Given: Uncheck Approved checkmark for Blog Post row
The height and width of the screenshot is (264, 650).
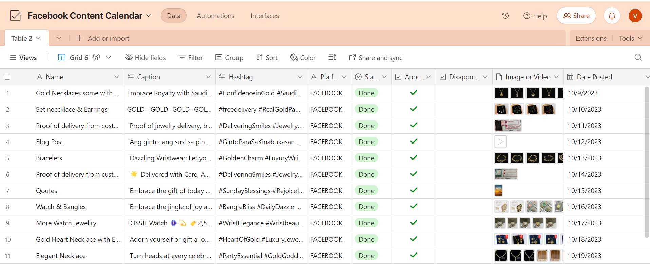Looking at the screenshot, I should (x=414, y=141).
